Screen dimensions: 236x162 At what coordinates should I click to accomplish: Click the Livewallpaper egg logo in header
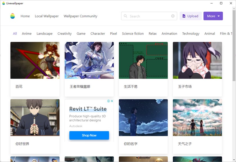point(12,16)
